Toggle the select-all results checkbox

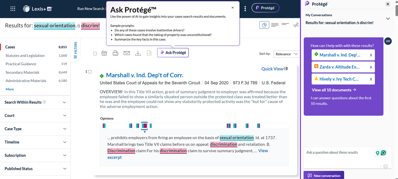coord(95,53)
